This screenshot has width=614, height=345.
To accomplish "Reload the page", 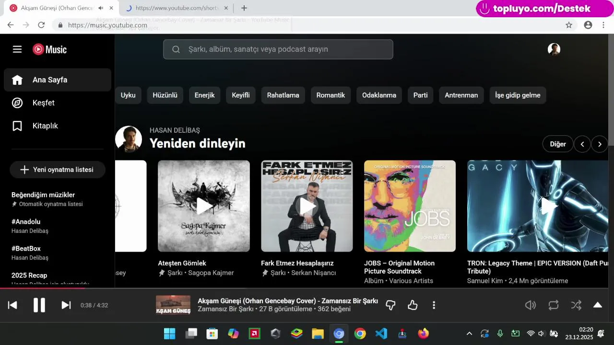I will (41, 25).
